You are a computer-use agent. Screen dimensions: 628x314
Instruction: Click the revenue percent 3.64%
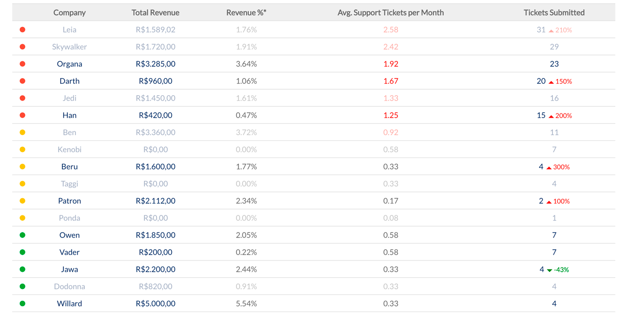click(x=246, y=64)
